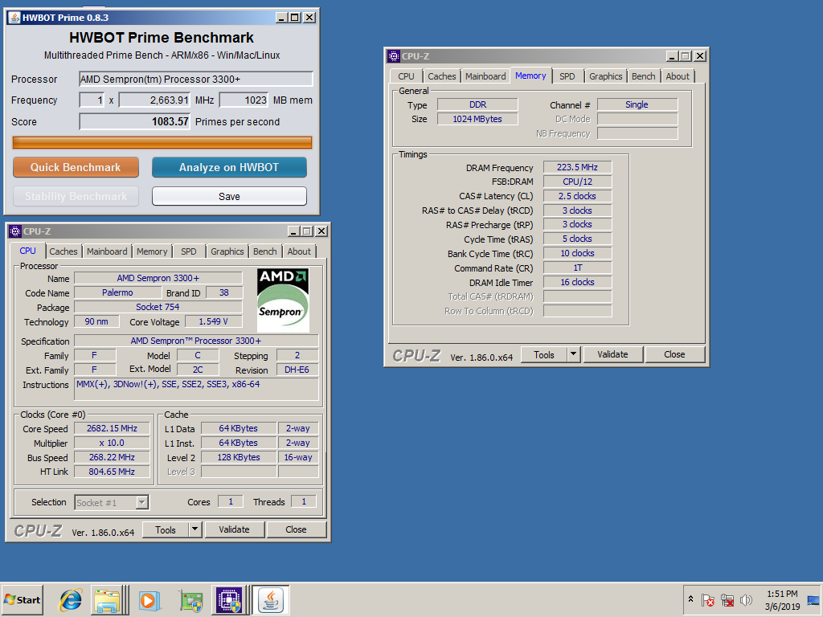Click the Start button
The image size is (823, 617).
point(22,599)
